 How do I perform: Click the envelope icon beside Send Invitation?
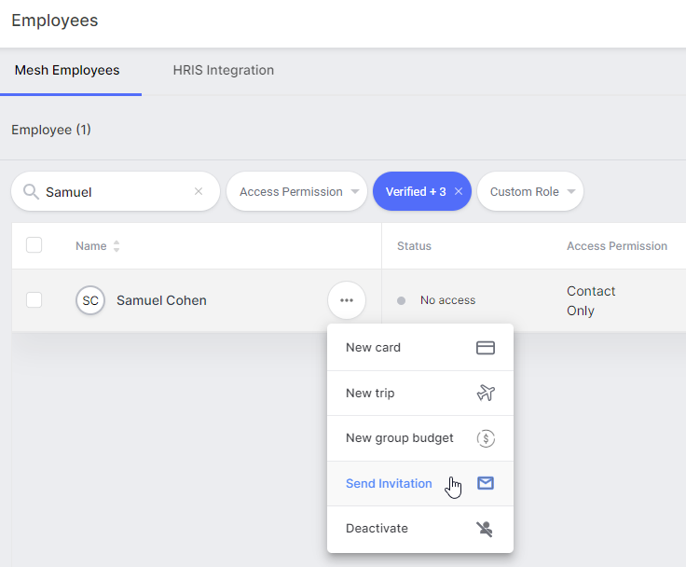(x=486, y=483)
